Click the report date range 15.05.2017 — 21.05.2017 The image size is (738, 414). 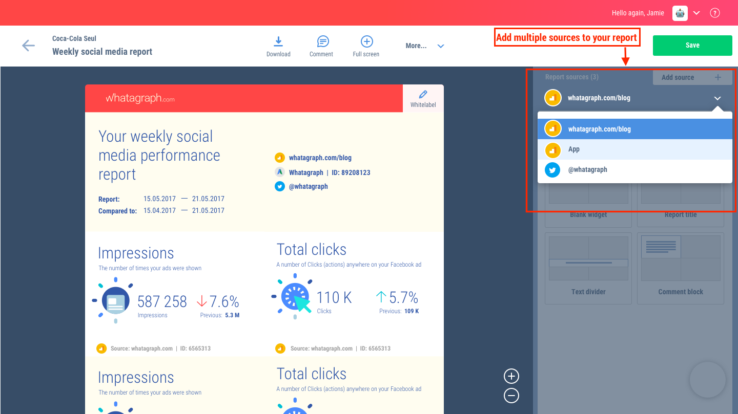[x=184, y=199]
